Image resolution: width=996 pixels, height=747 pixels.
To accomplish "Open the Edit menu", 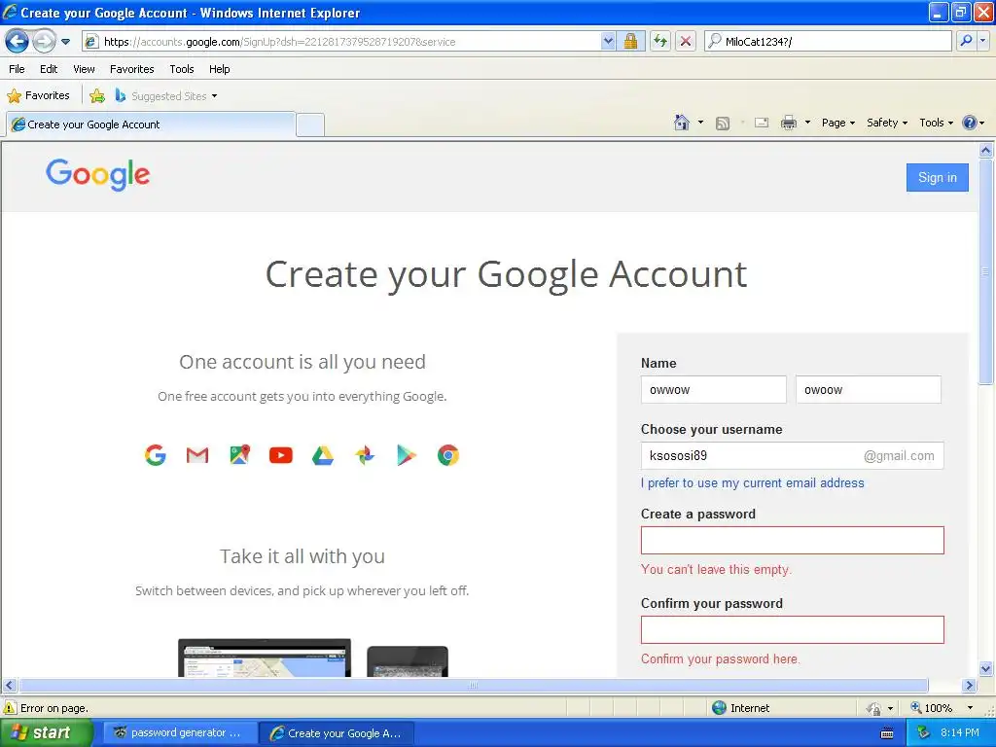I will click(x=49, y=69).
